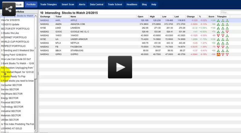Click NFLX monthly green triangle
241x133 pixels.
click(218, 43)
